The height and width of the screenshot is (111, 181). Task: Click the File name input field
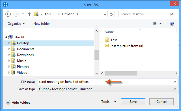coord(107,82)
